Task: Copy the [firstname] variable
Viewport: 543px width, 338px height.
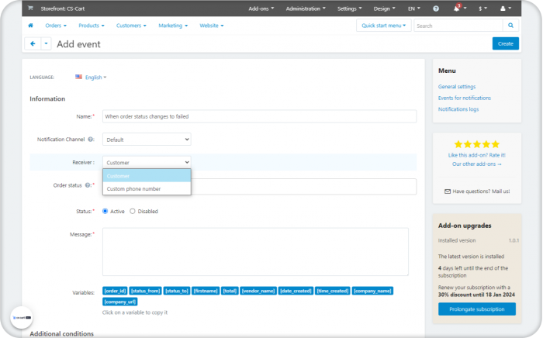Action: click(206, 291)
